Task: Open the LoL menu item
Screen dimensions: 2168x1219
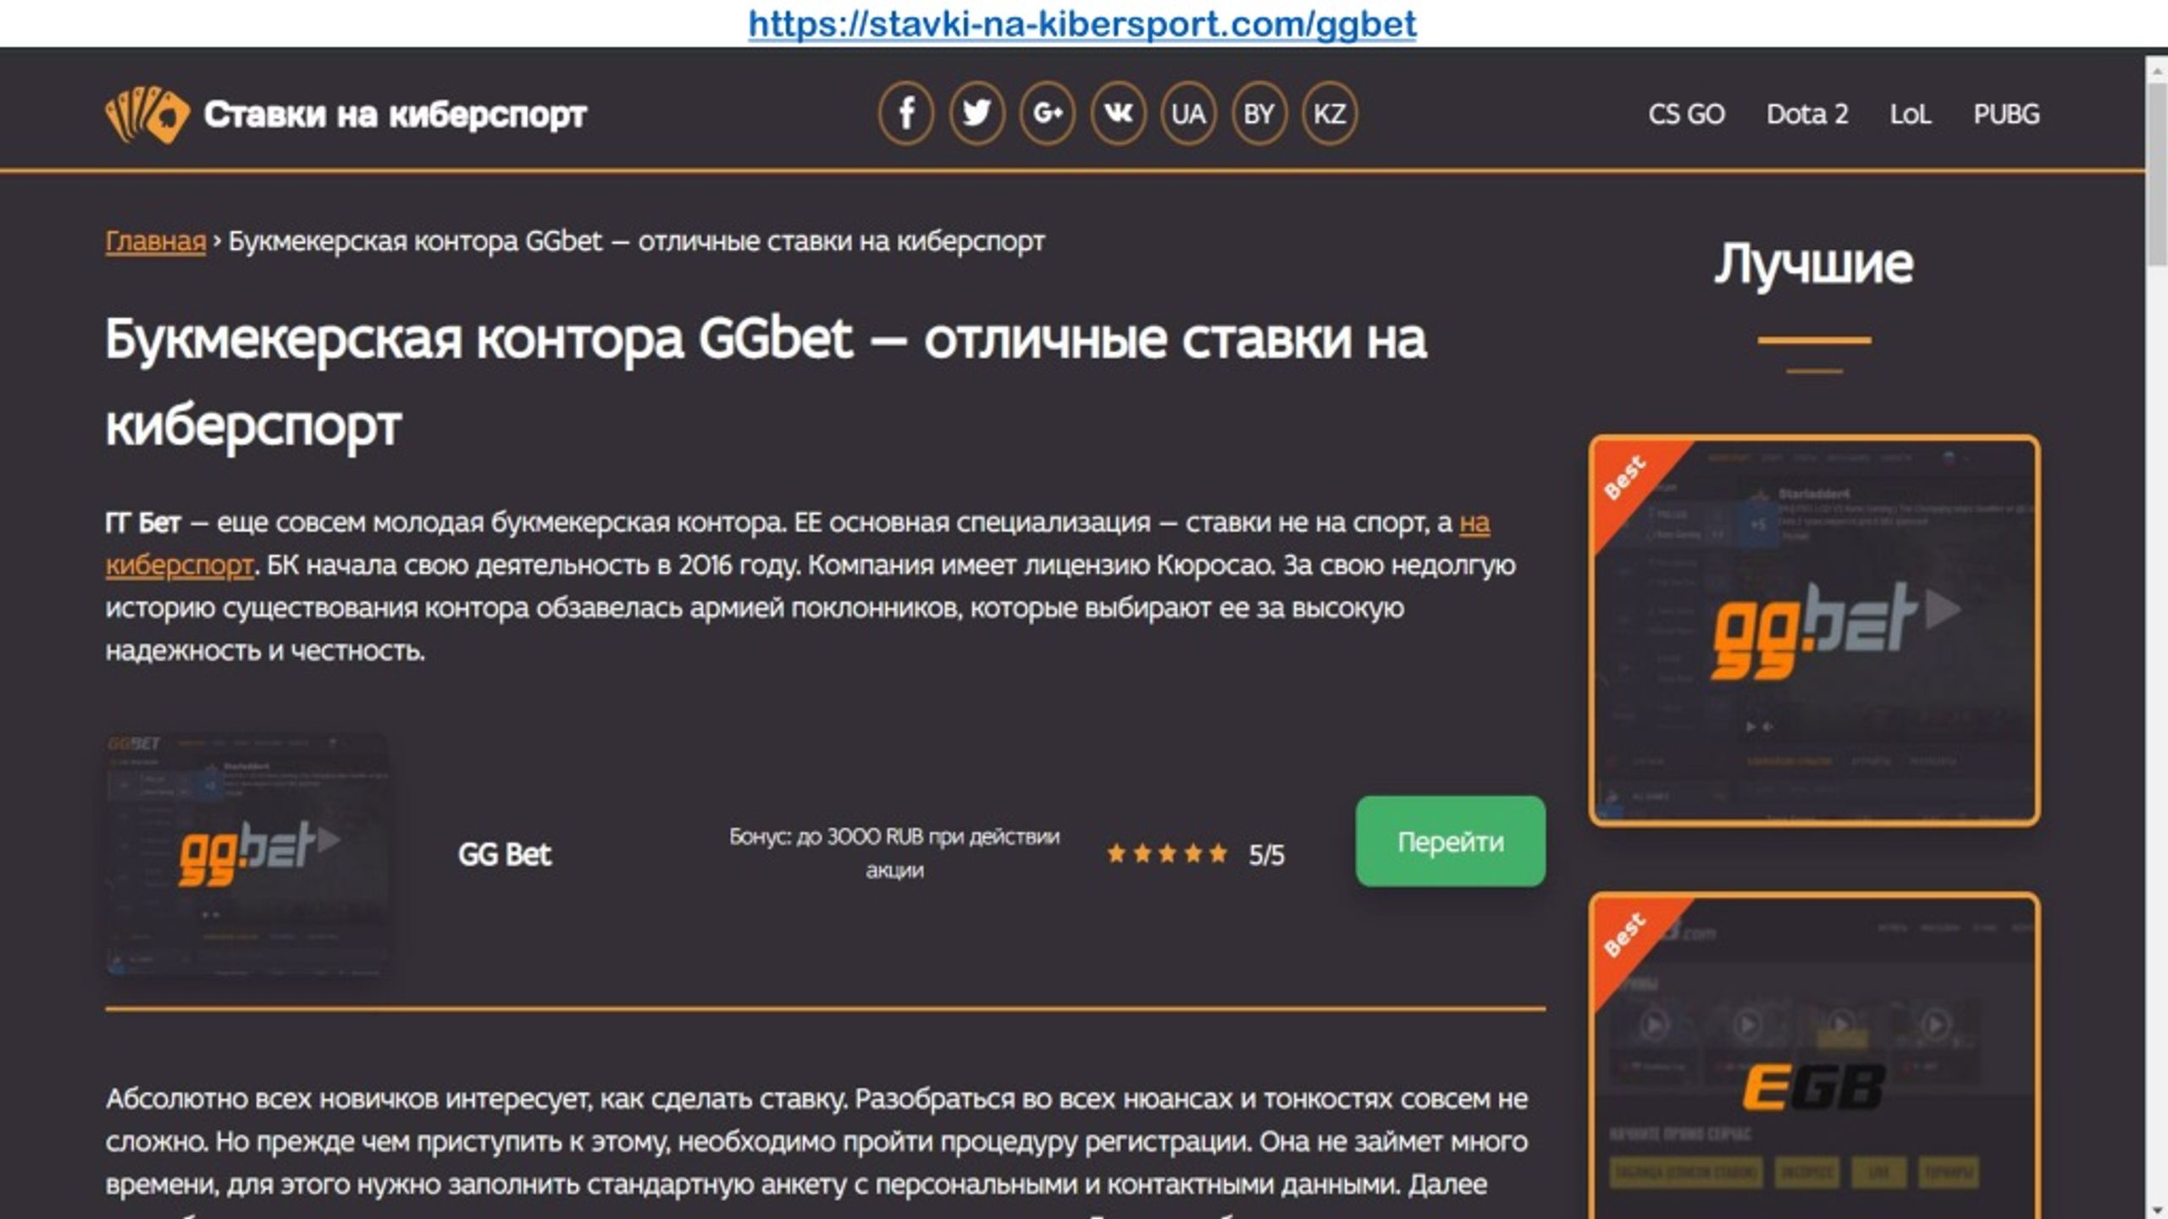Action: pyautogui.click(x=1911, y=114)
